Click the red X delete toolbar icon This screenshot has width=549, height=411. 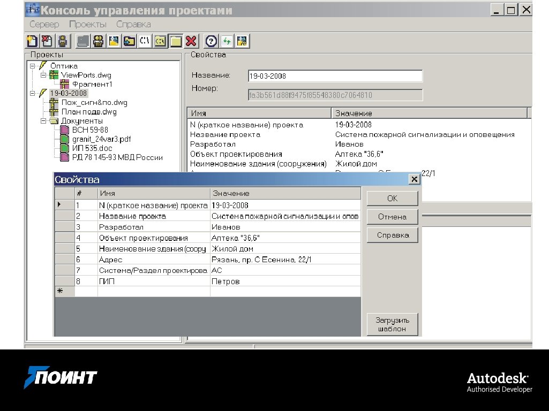pyautogui.click(x=191, y=41)
